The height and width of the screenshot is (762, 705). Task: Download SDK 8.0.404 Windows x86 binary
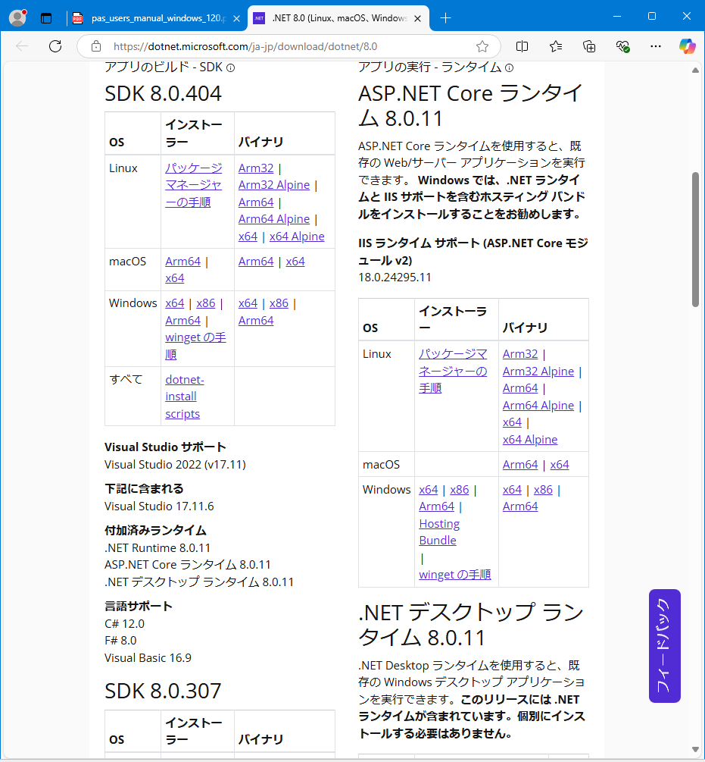pos(279,303)
